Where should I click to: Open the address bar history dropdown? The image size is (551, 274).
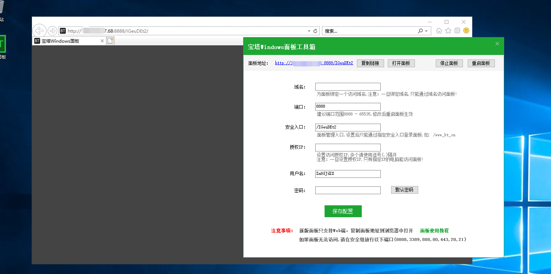coord(309,31)
